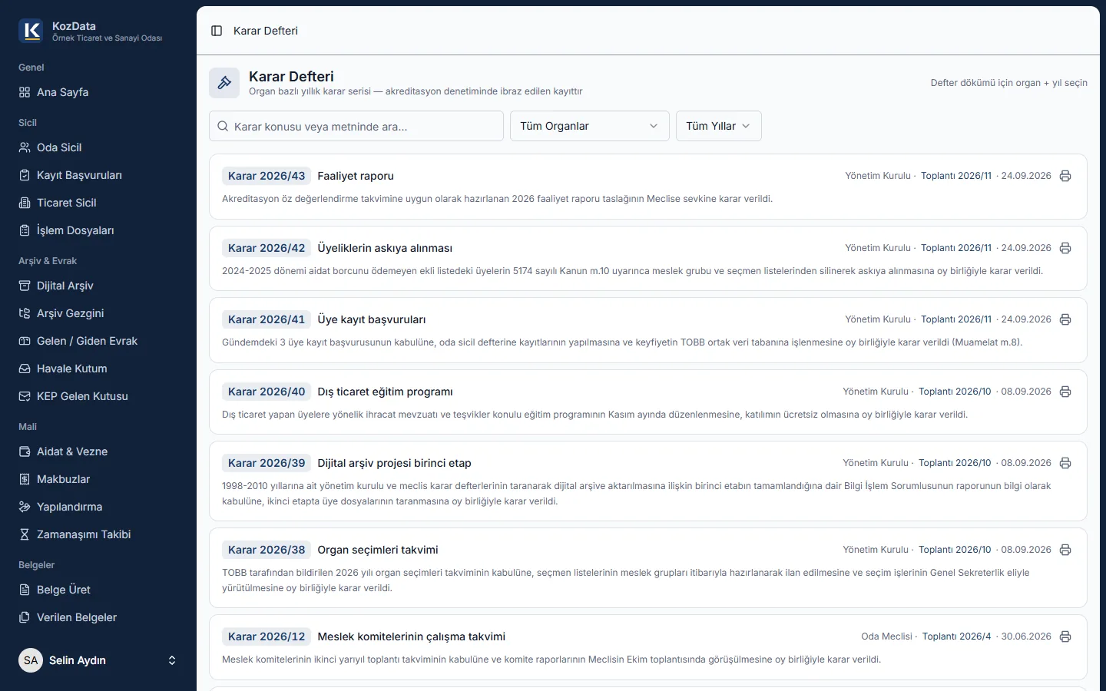Screen dimensions: 1106x691
Task: Select title "Organ seçimleri takvimi"
Action: (x=378, y=550)
